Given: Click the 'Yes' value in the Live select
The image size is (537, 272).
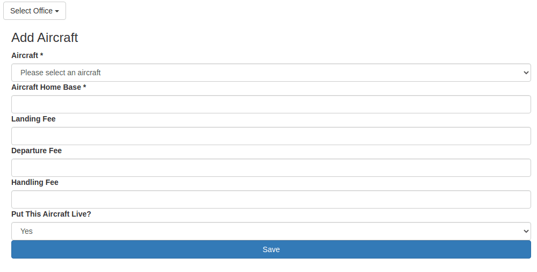Looking at the screenshot, I should pos(26,231).
